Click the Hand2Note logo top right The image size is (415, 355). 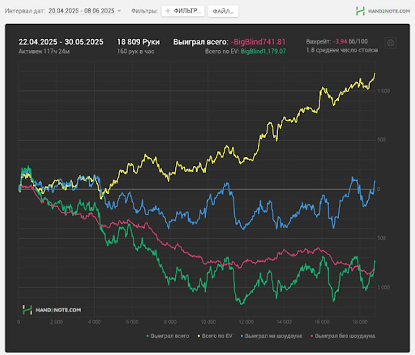click(x=383, y=11)
